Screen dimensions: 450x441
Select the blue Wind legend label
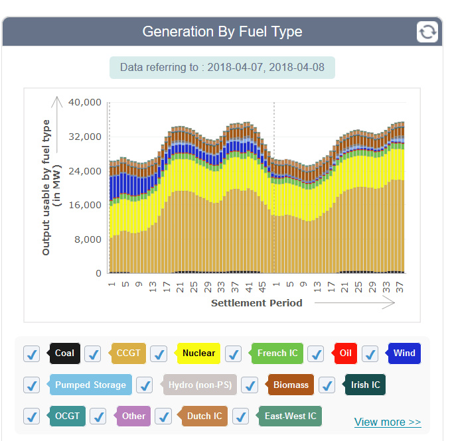(x=404, y=353)
